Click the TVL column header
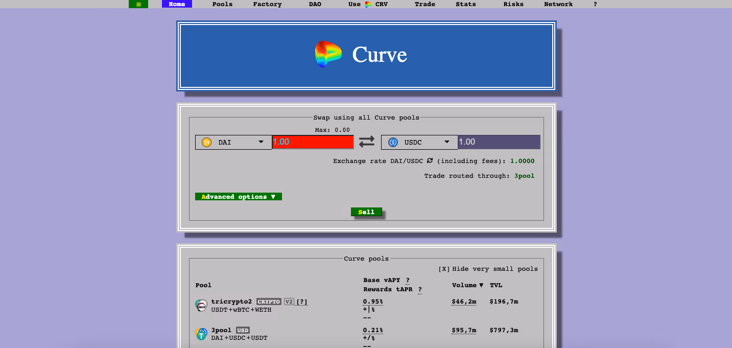This screenshot has height=348, width=732. pyautogui.click(x=496, y=285)
